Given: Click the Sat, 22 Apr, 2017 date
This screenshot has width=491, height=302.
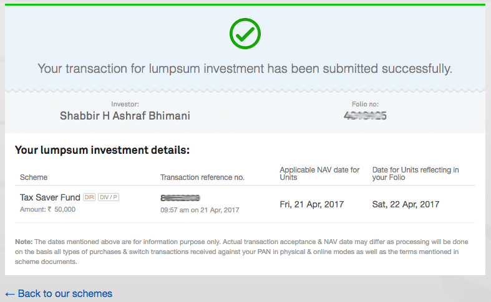Looking at the screenshot, I should point(406,204).
